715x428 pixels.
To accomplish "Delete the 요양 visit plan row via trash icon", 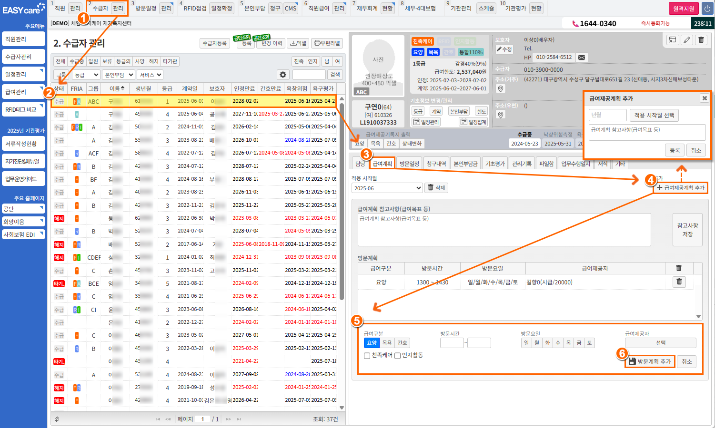I will tap(679, 282).
